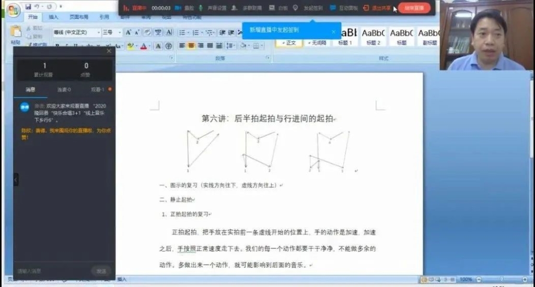Select the 副标题 style
535x287 pixels.
tap(429, 37)
